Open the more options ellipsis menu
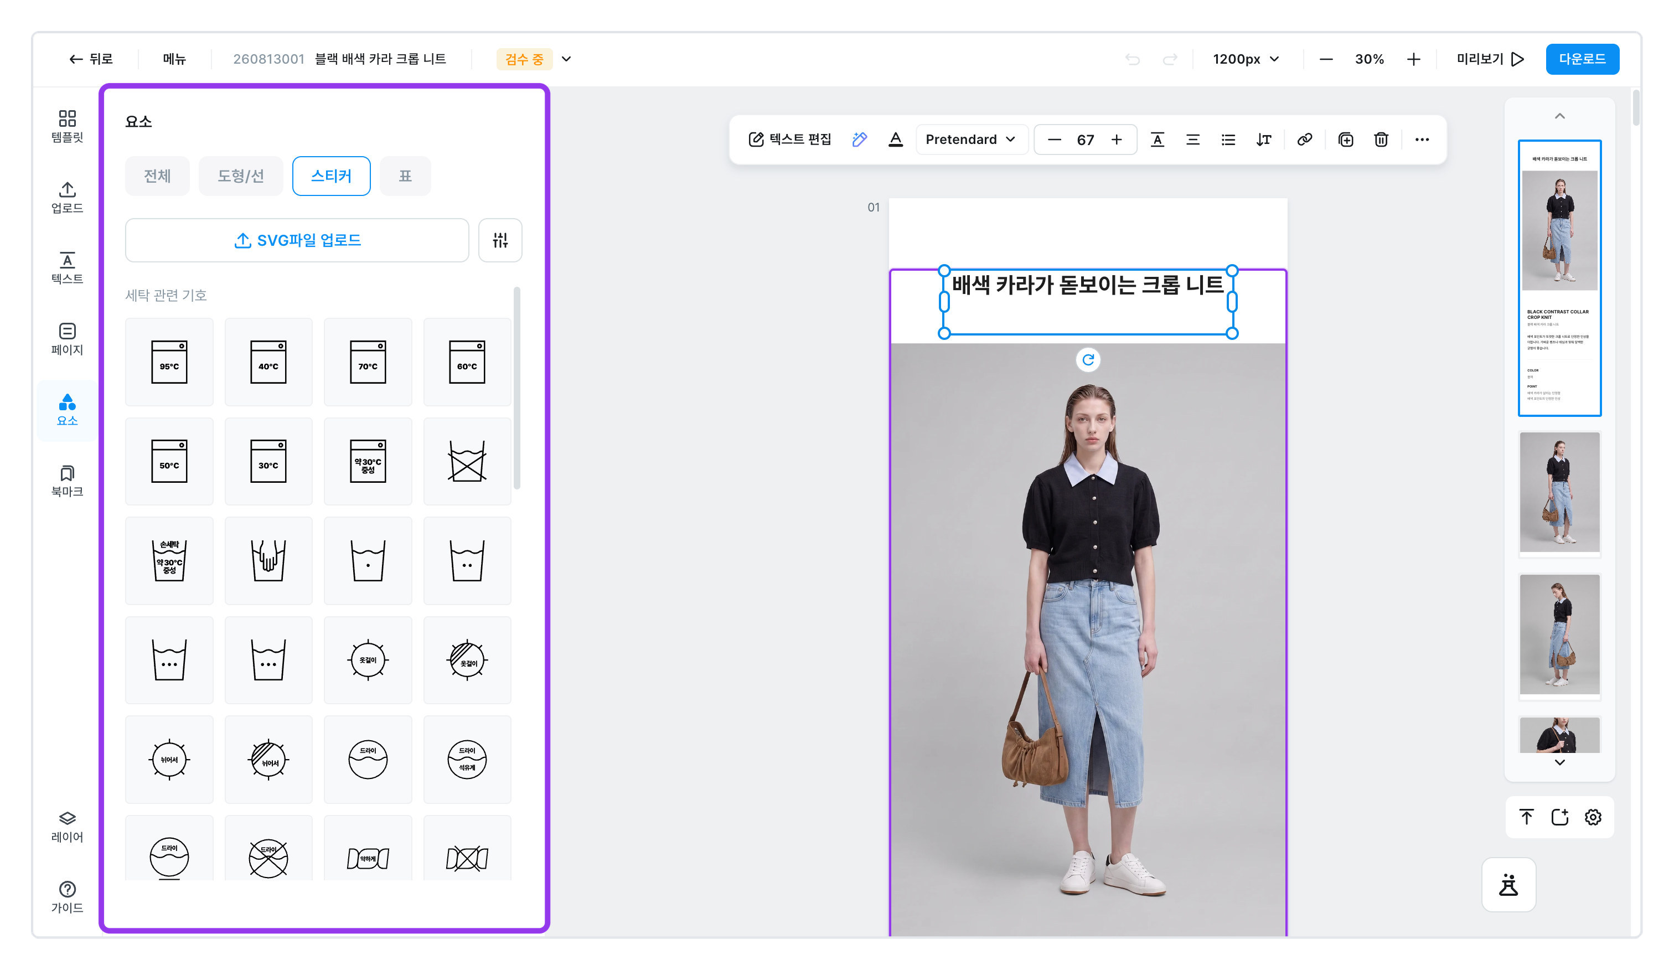This screenshot has width=1674, height=970. click(1422, 140)
